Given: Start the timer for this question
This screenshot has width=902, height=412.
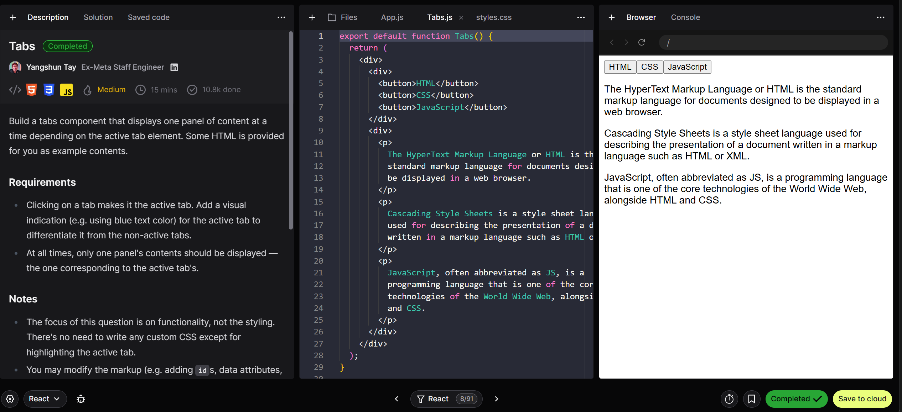Looking at the screenshot, I should [x=729, y=399].
